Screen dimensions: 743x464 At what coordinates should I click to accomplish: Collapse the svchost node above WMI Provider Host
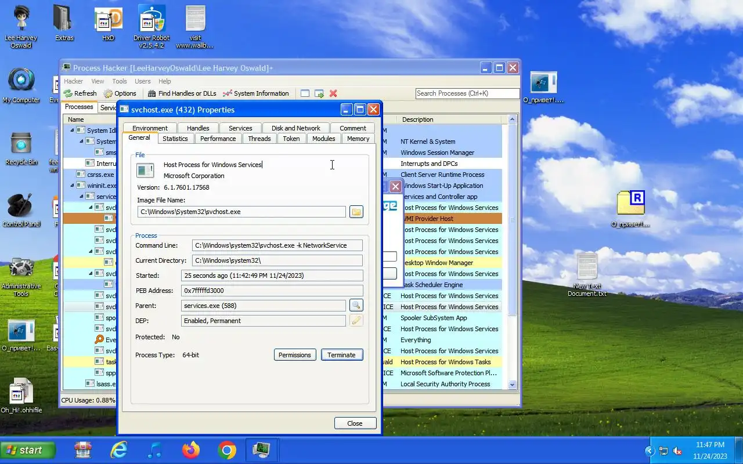pyautogui.click(x=91, y=208)
